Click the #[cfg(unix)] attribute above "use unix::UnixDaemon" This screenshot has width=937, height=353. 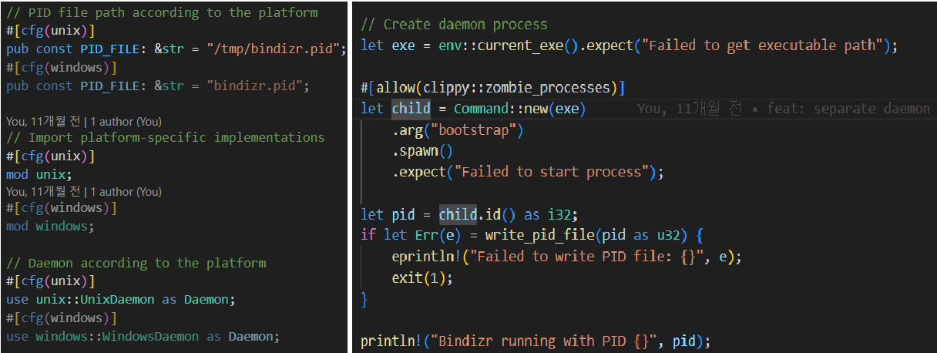pos(50,281)
